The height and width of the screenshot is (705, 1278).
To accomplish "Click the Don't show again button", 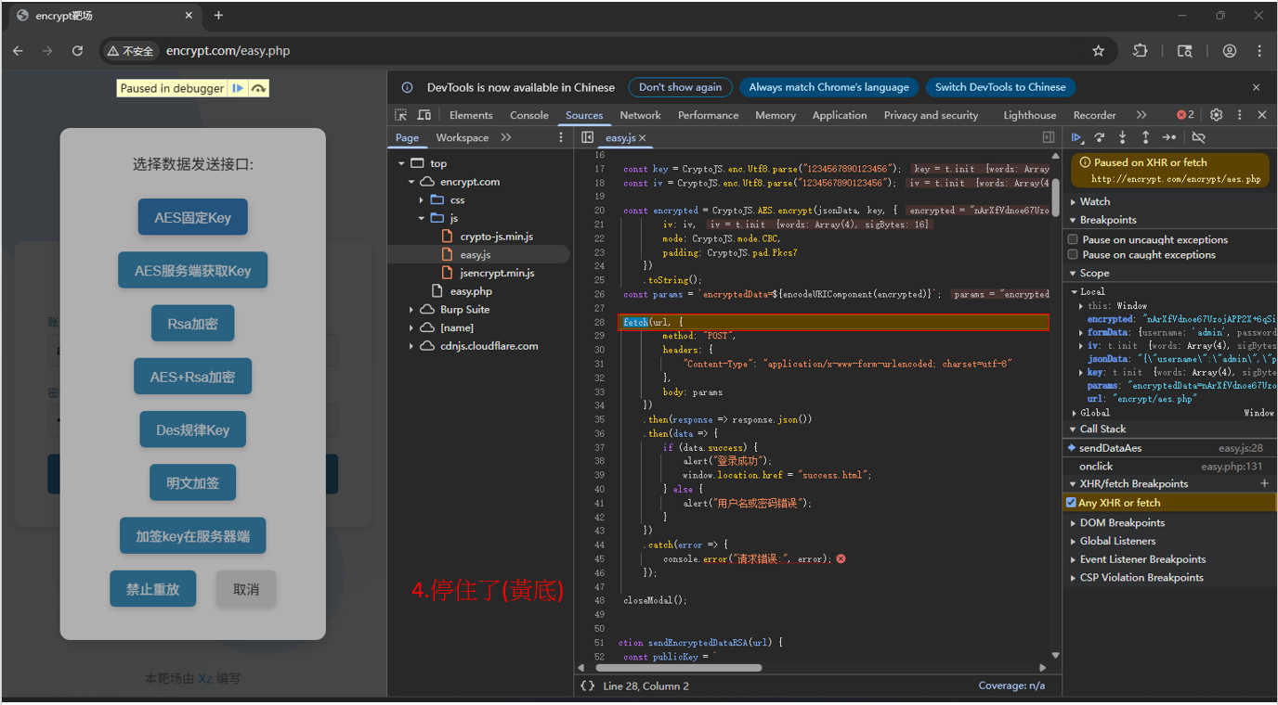I will pyautogui.click(x=680, y=87).
